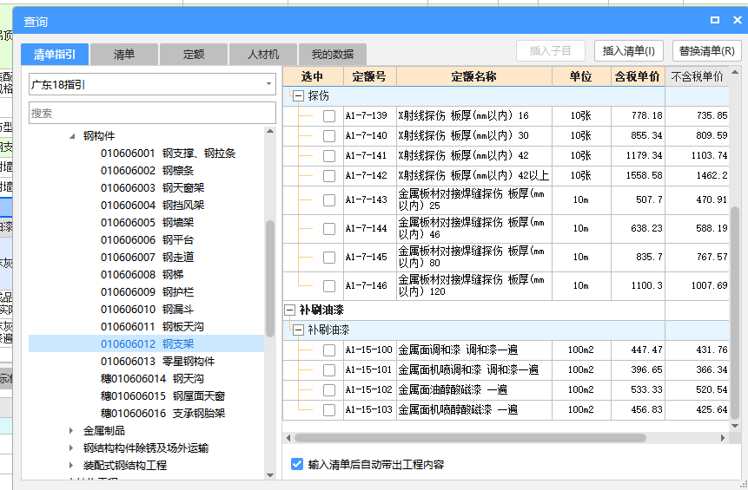Click the greyed 插入子目 button

click(551, 51)
